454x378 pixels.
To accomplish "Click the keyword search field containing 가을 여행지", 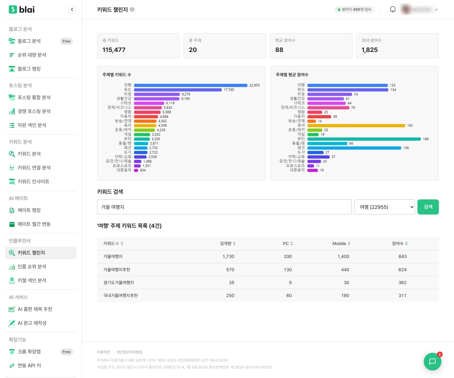I will (x=224, y=207).
